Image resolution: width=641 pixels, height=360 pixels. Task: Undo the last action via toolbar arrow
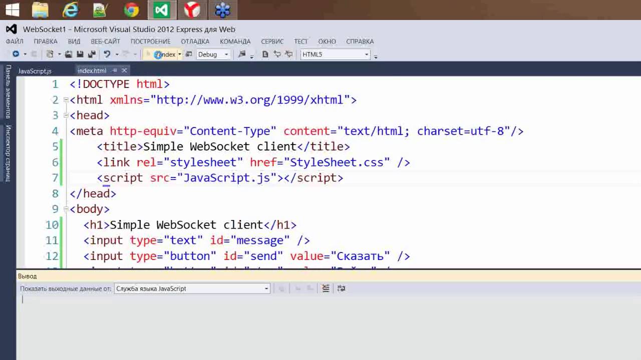[x=107, y=54]
